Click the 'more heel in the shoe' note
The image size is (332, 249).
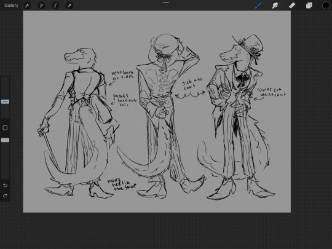click(122, 184)
